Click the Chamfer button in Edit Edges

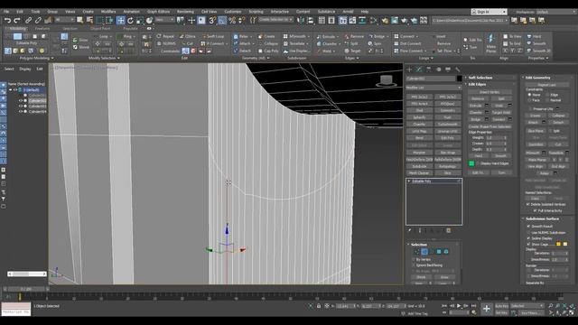pyautogui.click(x=476, y=112)
